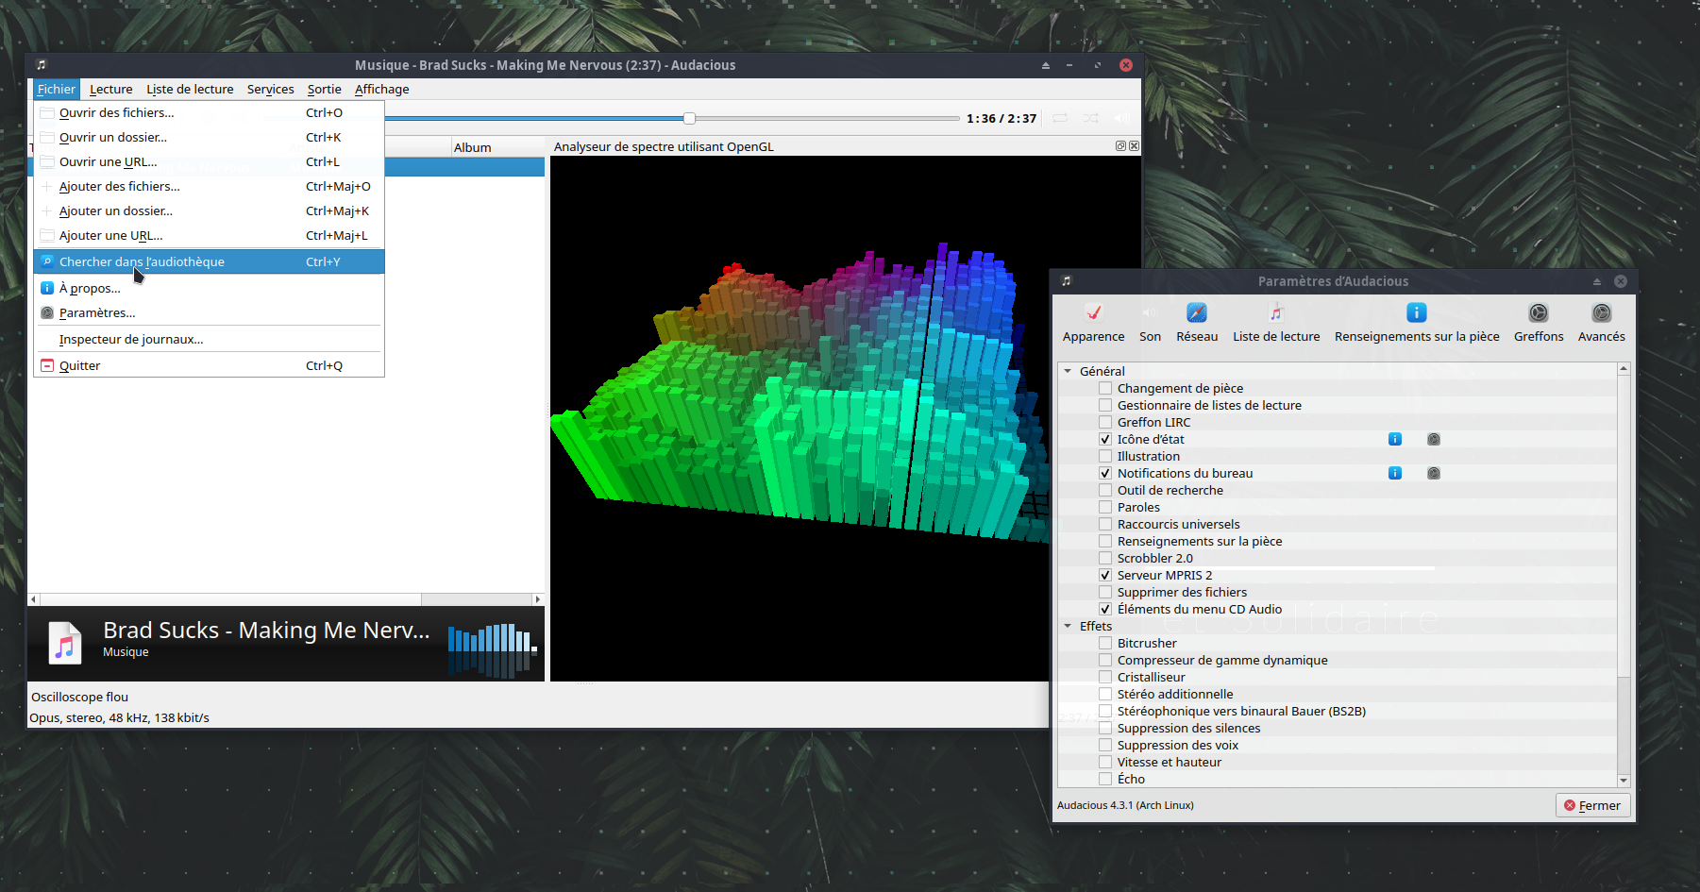Screen dimensions: 1700x892
Task: Open Renseignements sur la pièce settings
Action: (1416, 322)
